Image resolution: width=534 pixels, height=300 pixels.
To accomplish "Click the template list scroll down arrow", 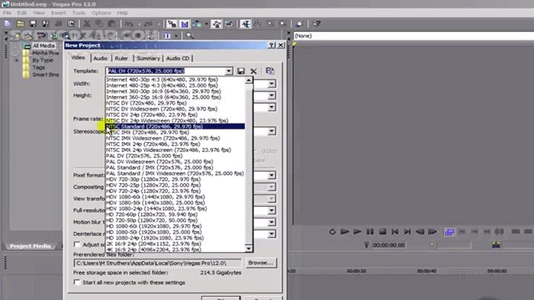I will click(249, 249).
